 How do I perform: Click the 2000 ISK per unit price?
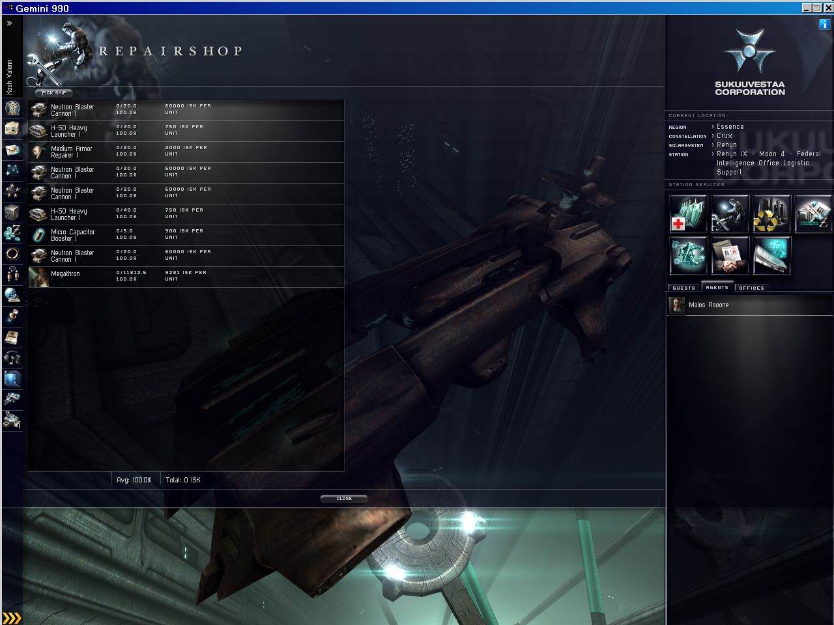pyautogui.click(x=188, y=151)
